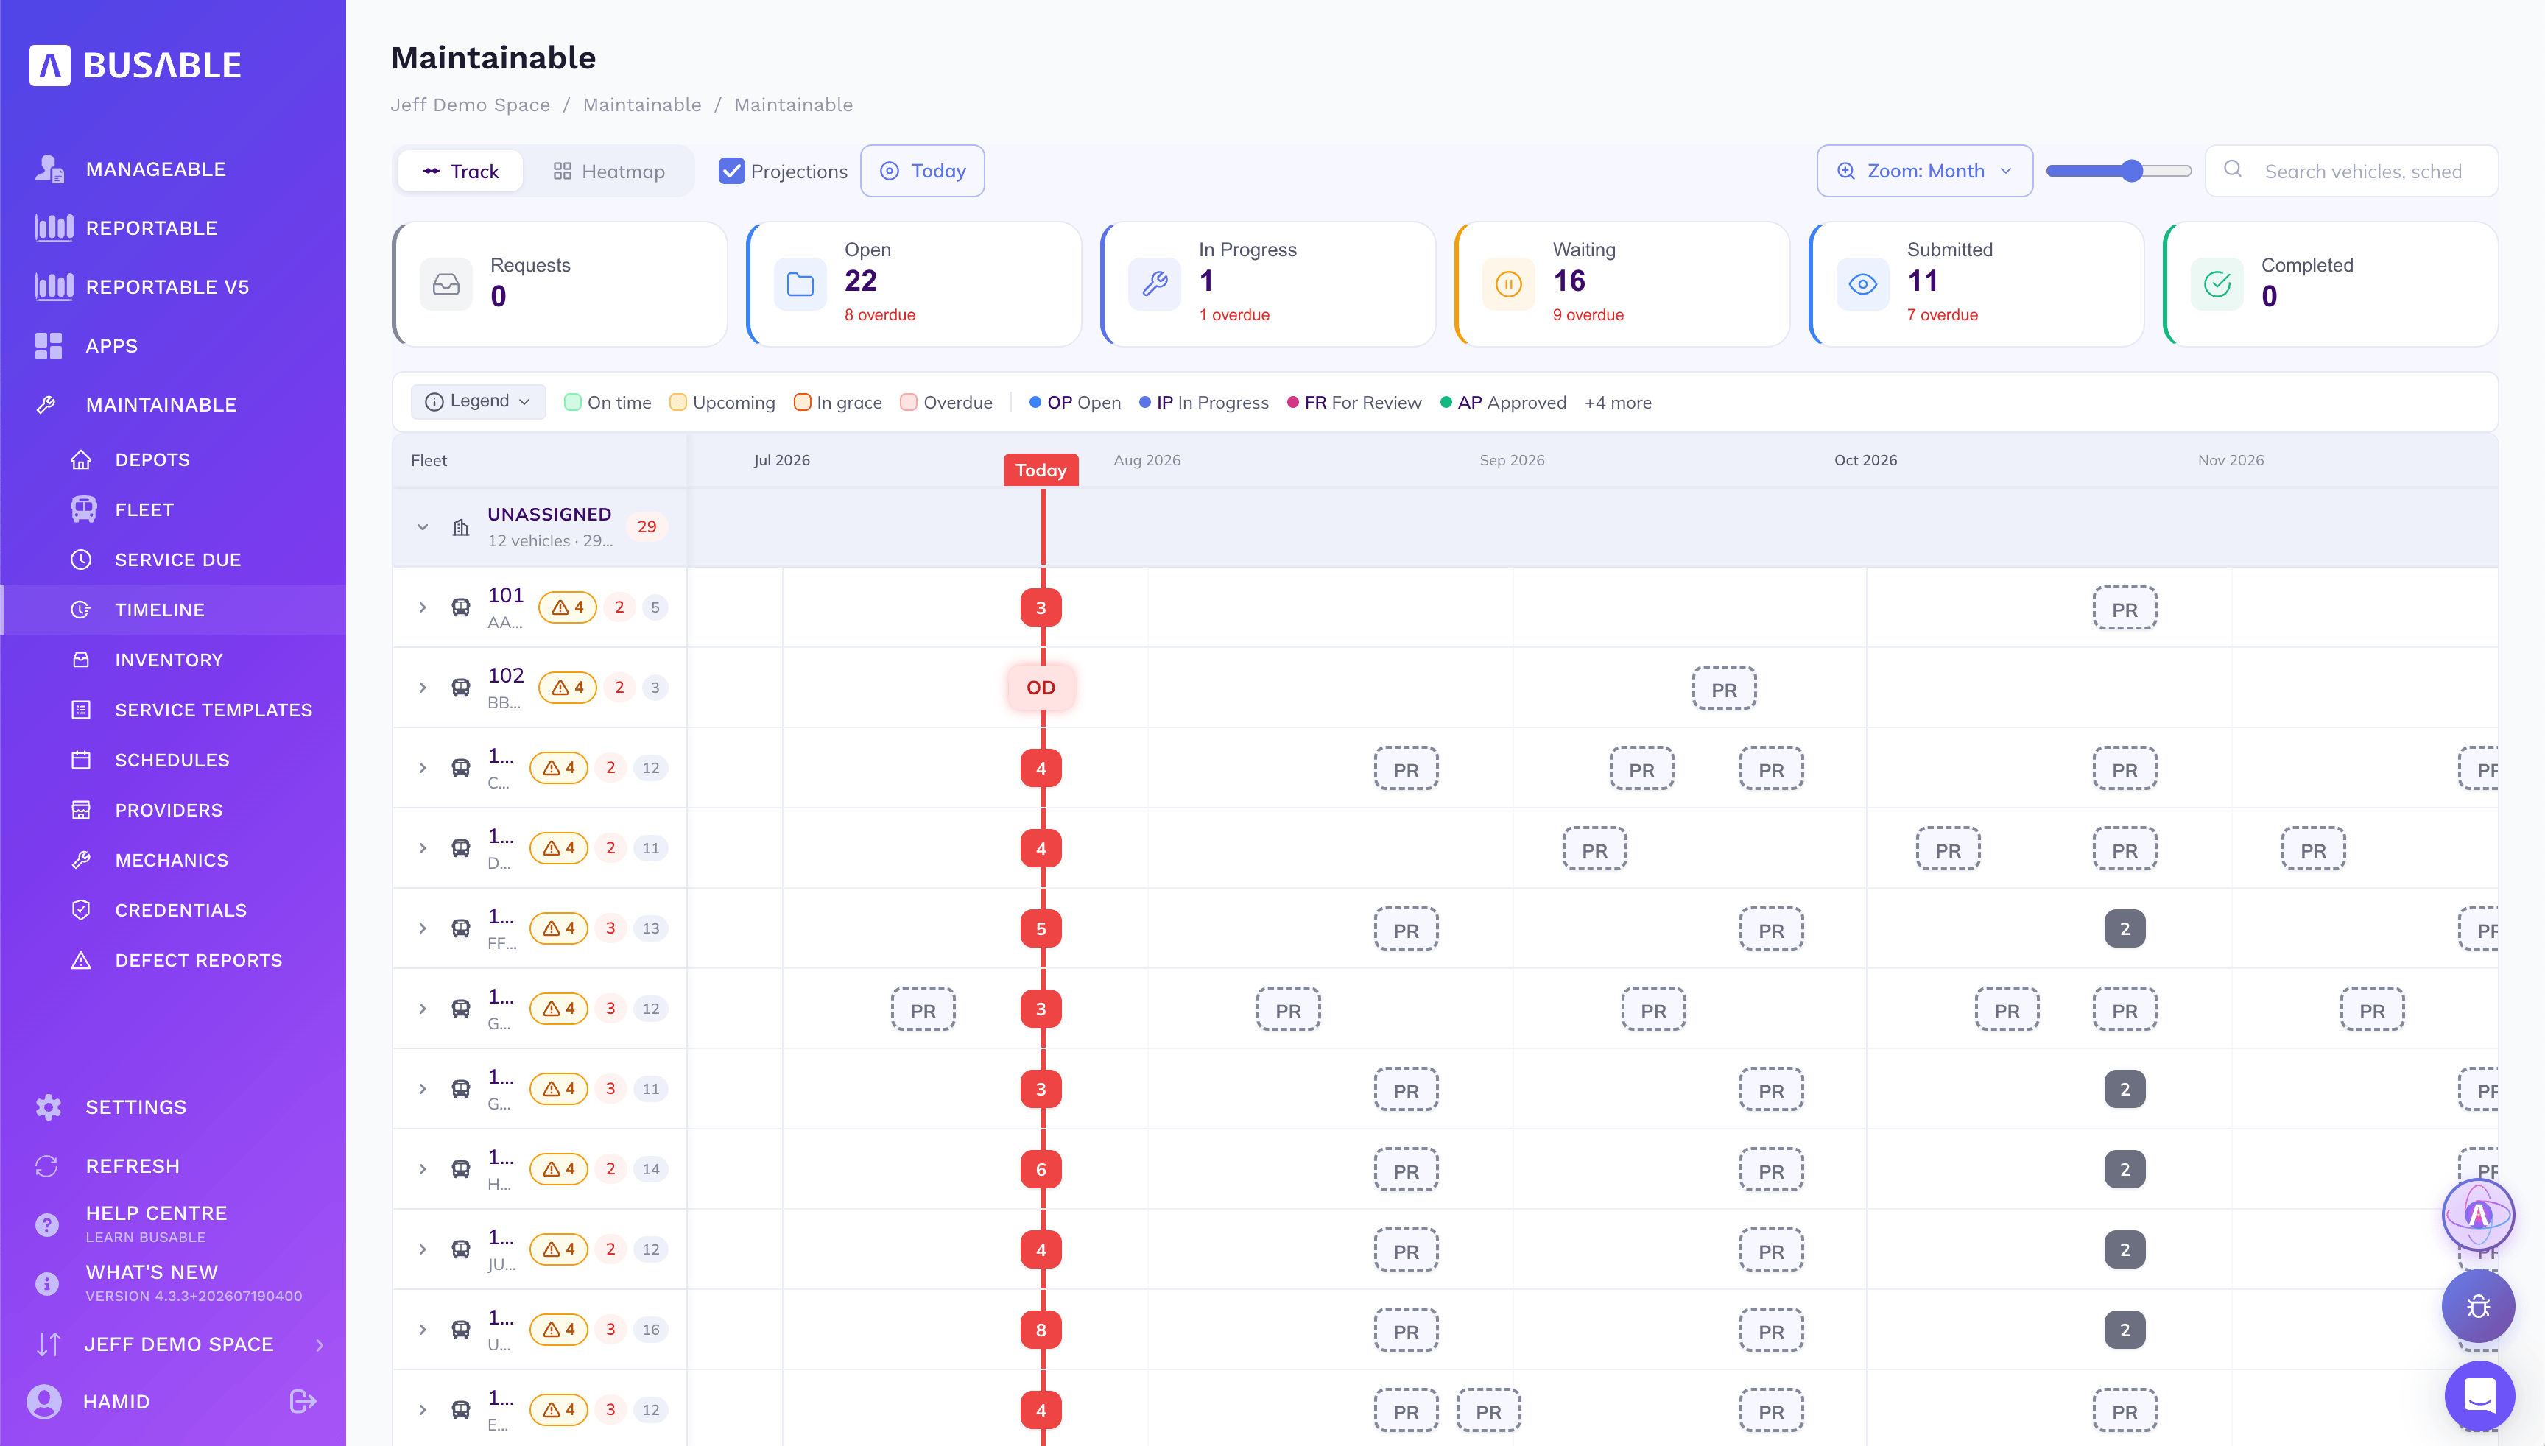Image resolution: width=2545 pixels, height=1446 pixels.
Task: Toggle the On time legend filter
Action: coord(608,402)
